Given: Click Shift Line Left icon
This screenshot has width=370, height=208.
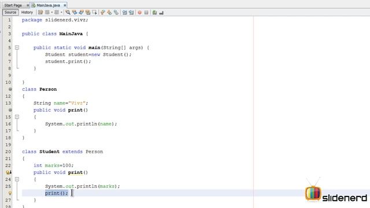Looking at the screenshot, I should (125, 12).
